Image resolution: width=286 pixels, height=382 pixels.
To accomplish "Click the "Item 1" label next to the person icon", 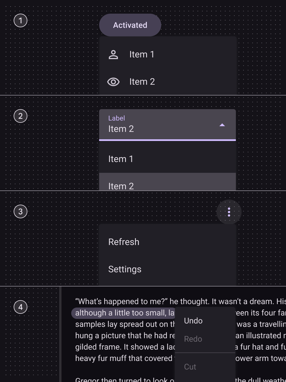I will pyautogui.click(x=142, y=55).
